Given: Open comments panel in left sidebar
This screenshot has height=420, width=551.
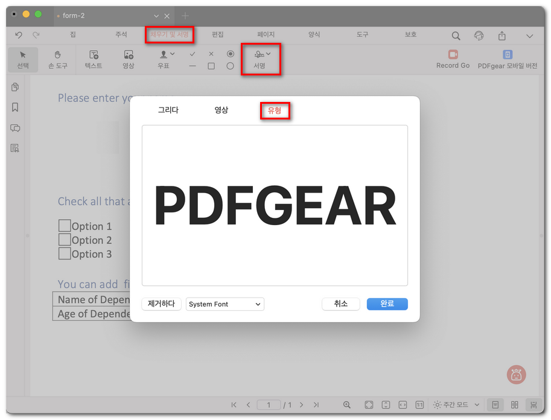Looking at the screenshot, I should click(x=15, y=128).
